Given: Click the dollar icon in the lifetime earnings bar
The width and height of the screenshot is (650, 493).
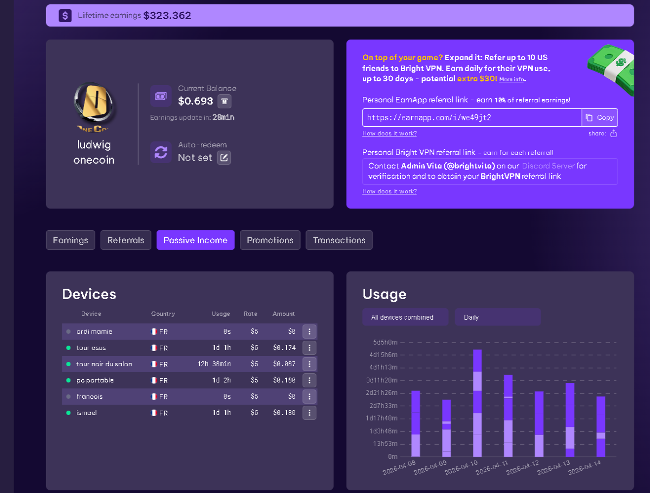Looking at the screenshot, I should (65, 16).
